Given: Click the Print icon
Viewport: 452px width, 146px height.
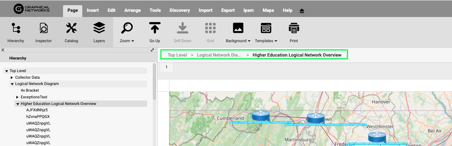Looking at the screenshot, I should (x=294, y=28).
